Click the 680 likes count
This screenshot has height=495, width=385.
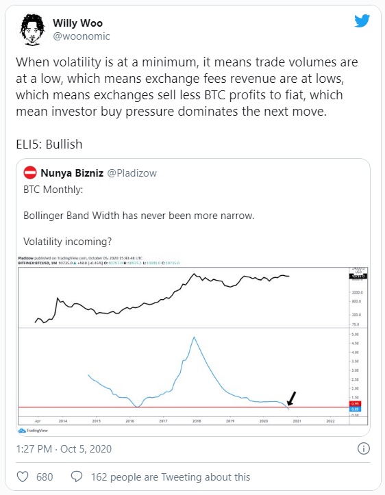(45, 477)
